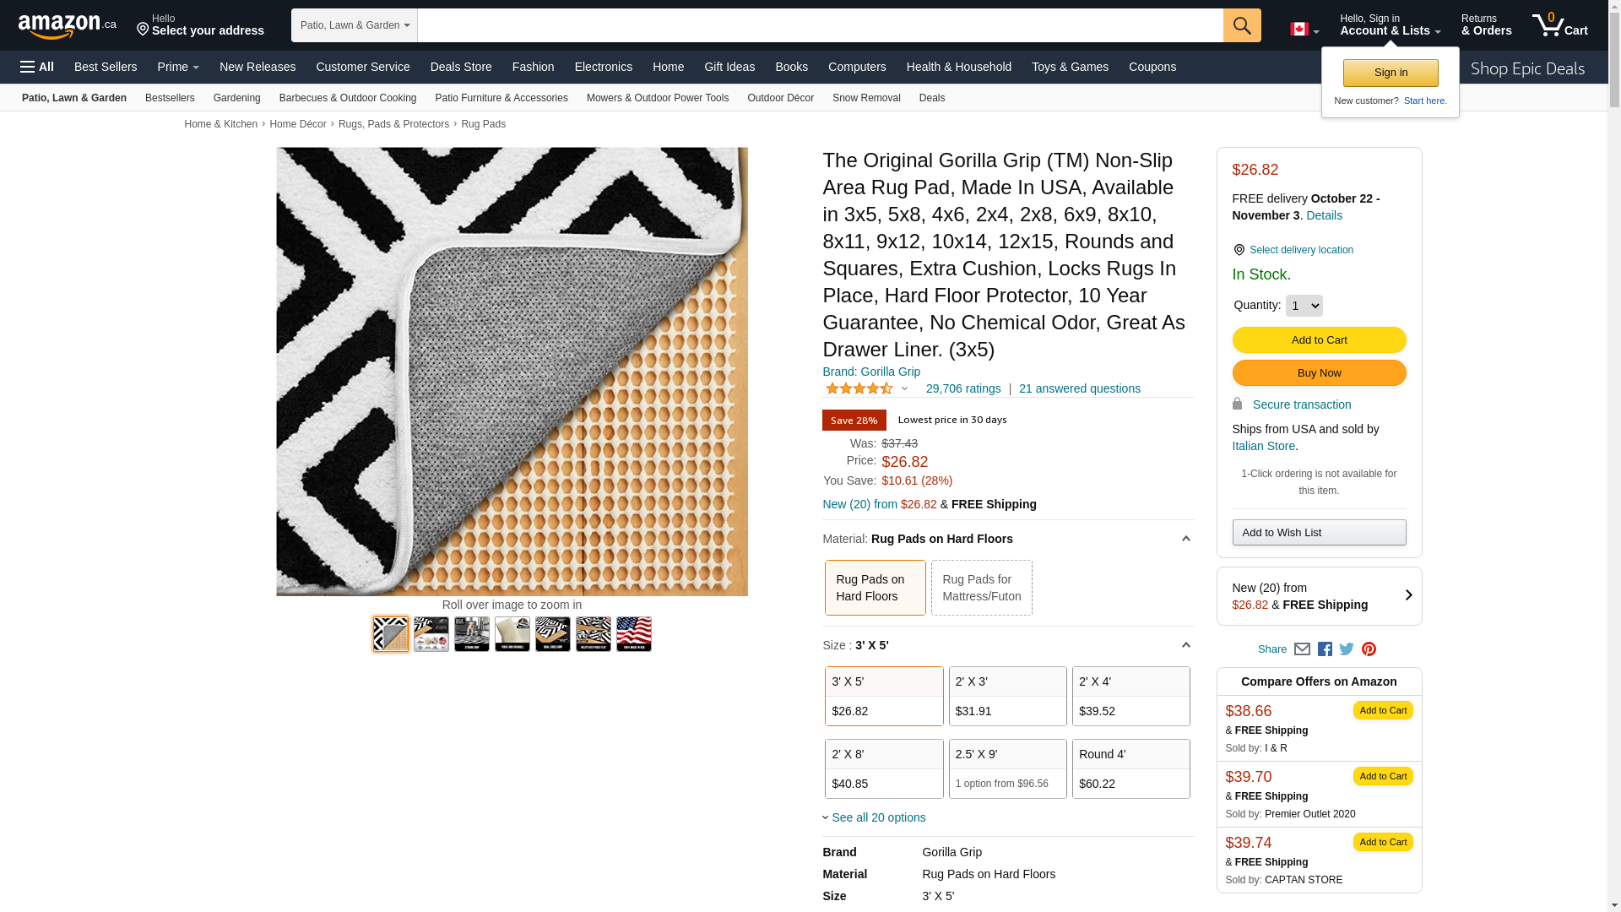The width and height of the screenshot is (1621, 912).
Task: Share product on Facebook
Action: pyautogui.click(x=1325, y=649)
